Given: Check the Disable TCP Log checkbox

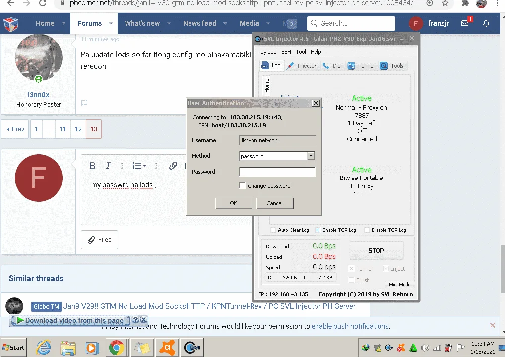Looking at the screenshot, I should click(367, 230).
